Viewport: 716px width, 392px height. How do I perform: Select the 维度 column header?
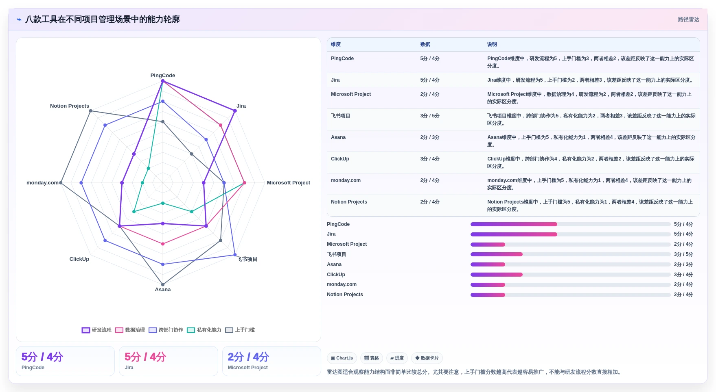pos(336,44)
